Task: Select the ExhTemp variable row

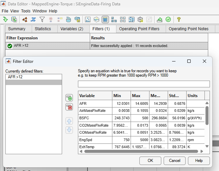Action: coord(141,146)
